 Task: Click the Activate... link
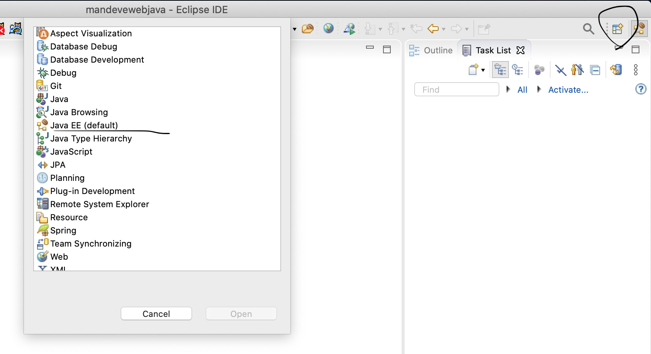[x=568, y=90]
